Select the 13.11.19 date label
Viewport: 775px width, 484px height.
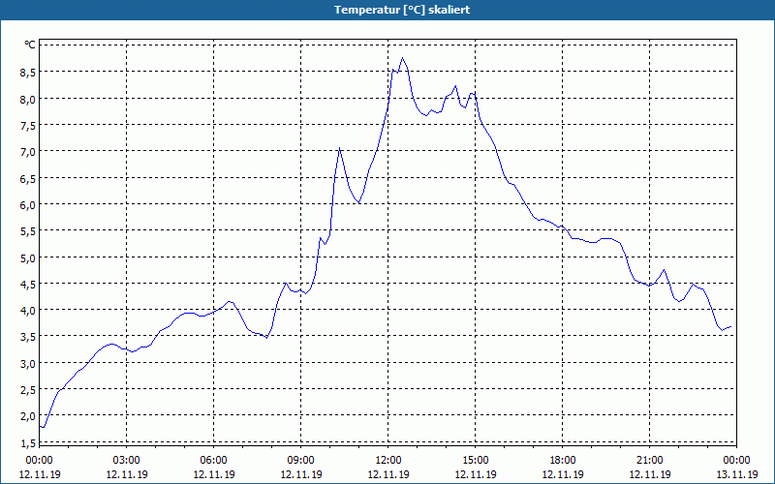736,474
